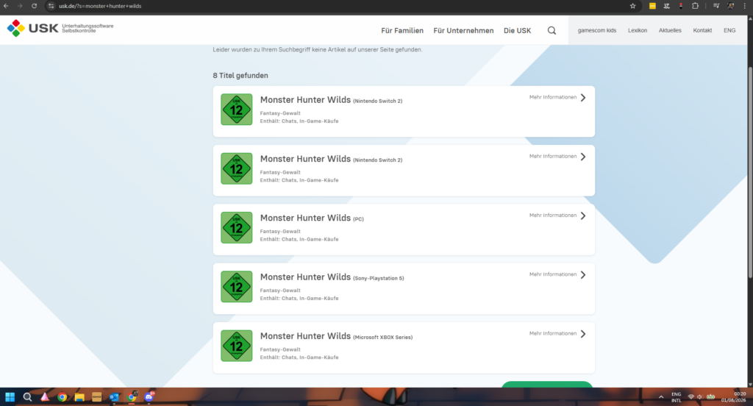The image size is (753, 406).
Task: Open the first Chrome icon in taskbar
Action: (62, 397)
